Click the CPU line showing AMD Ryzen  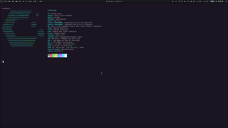[64, 39]
